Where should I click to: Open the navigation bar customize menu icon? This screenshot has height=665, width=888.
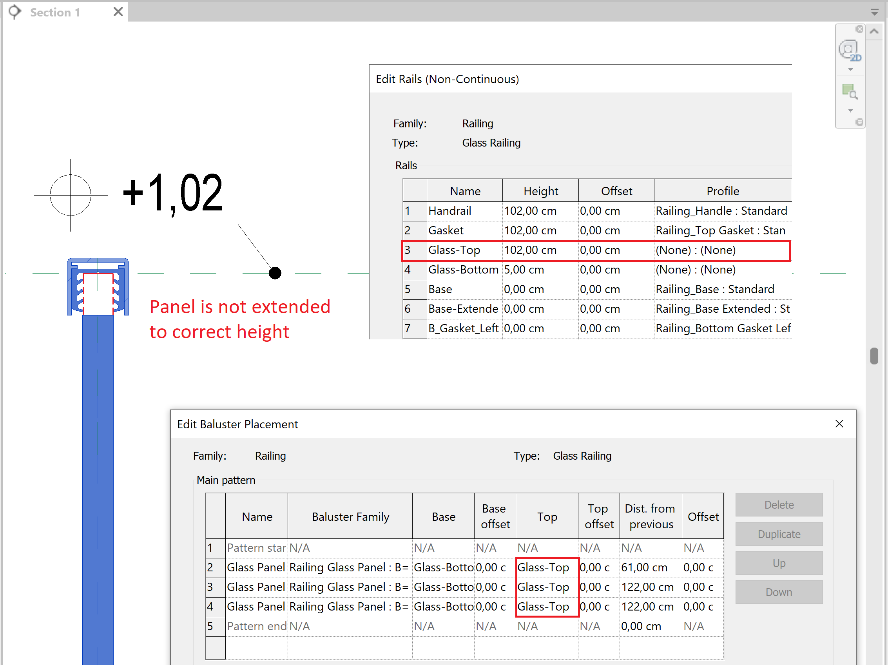(859, 122)
